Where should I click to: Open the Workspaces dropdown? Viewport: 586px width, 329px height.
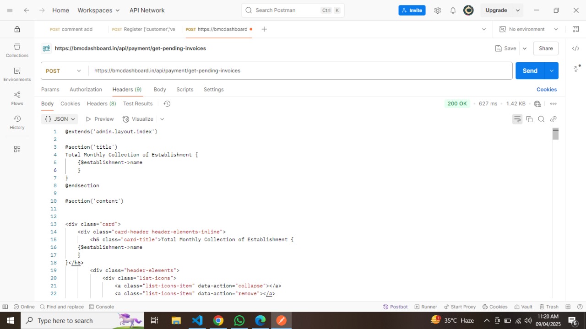[98, 10]
